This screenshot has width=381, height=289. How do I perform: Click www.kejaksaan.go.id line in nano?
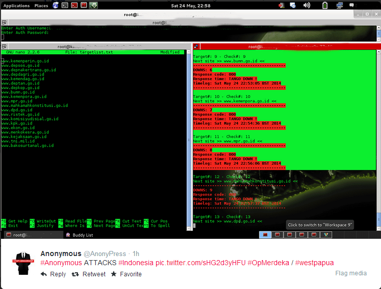tap(24, 136)
